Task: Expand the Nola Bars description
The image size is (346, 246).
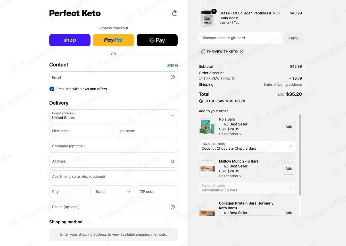Action: 230,134
